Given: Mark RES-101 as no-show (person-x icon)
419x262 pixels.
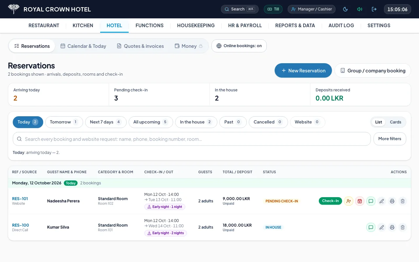Looking at the screenshot, I should (349, 201).
